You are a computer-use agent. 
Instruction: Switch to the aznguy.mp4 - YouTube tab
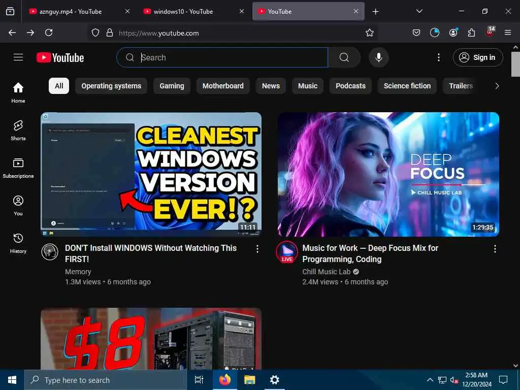[81, 12]
